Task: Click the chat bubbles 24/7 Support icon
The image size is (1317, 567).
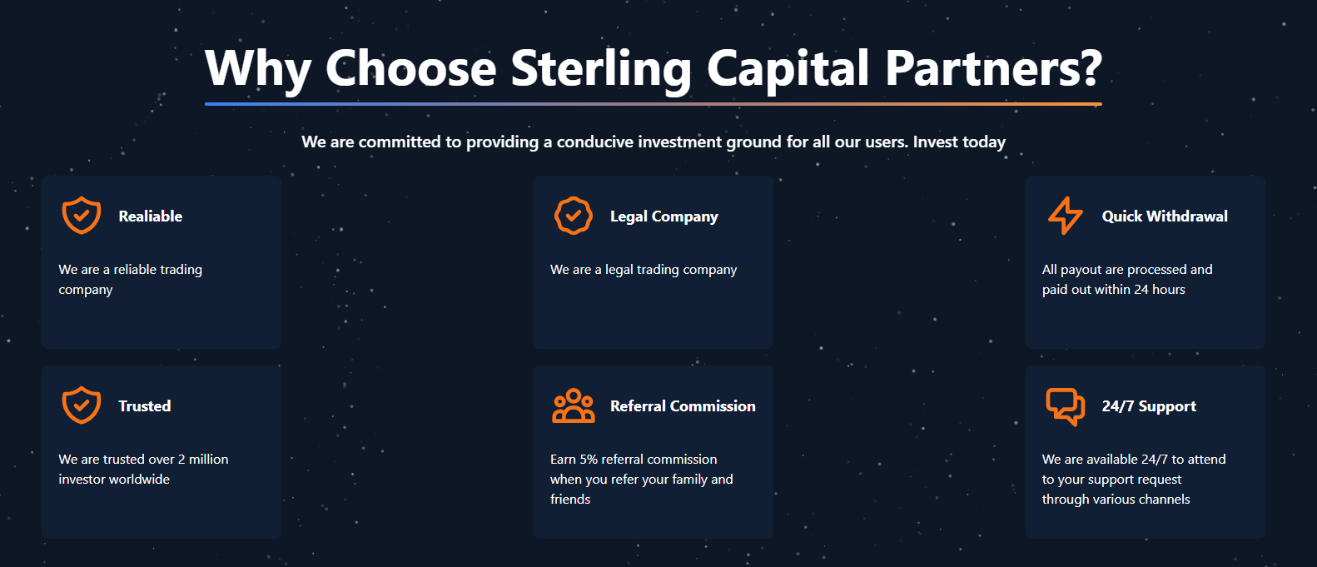Action: [1065, 405]
